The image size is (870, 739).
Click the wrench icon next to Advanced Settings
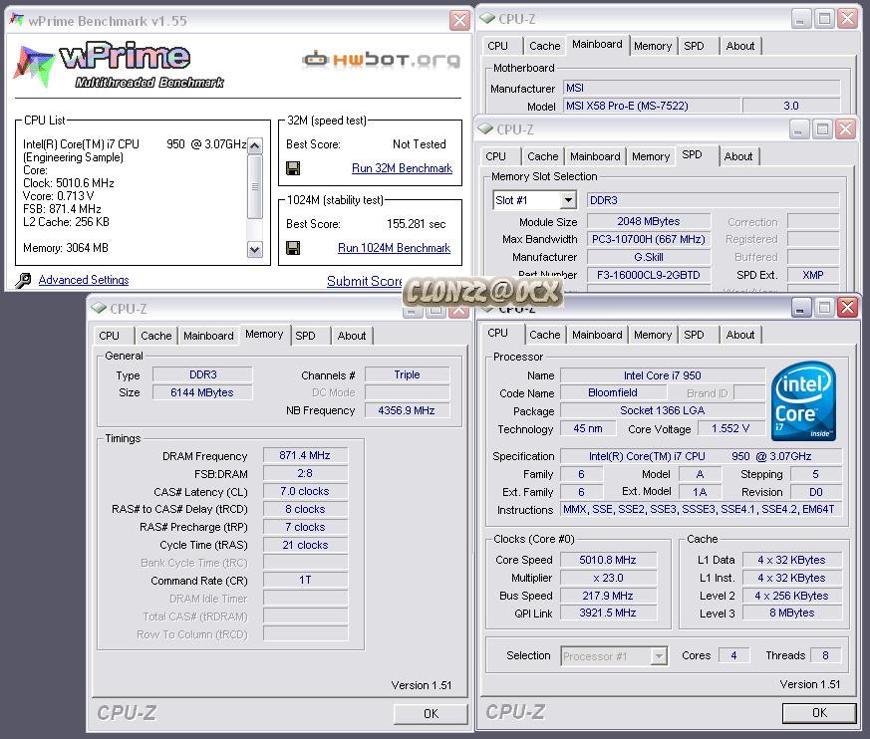pyautogui.click(x=23, y=280)
